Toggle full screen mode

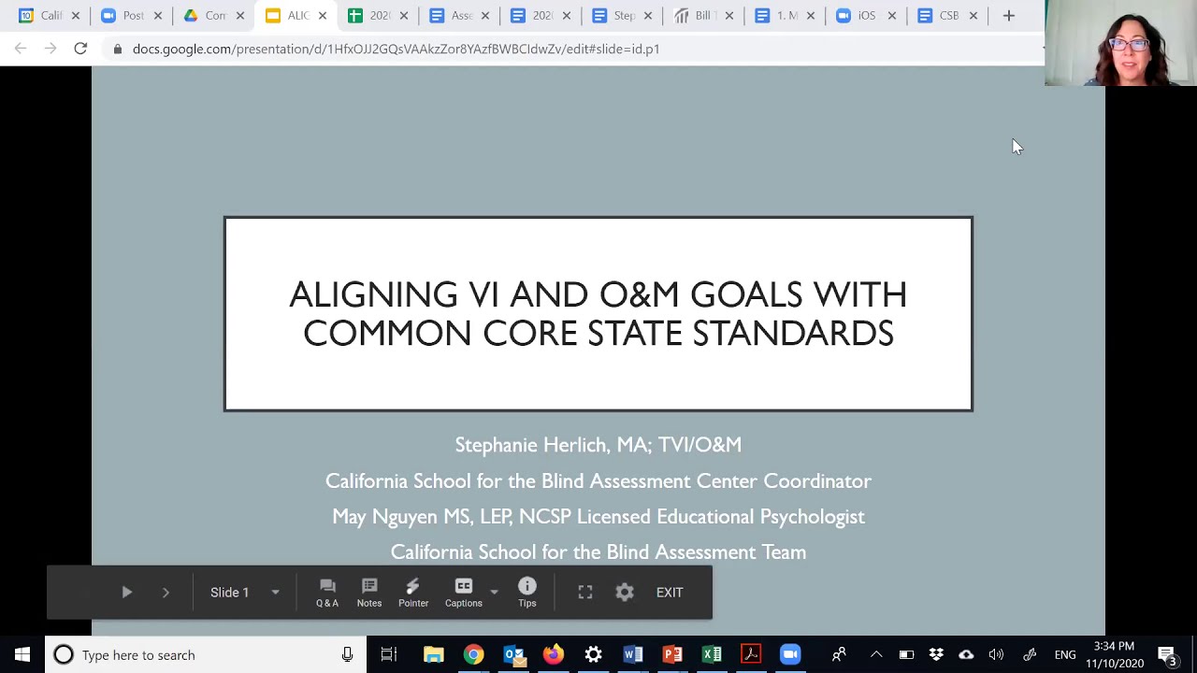pos(585,593)
